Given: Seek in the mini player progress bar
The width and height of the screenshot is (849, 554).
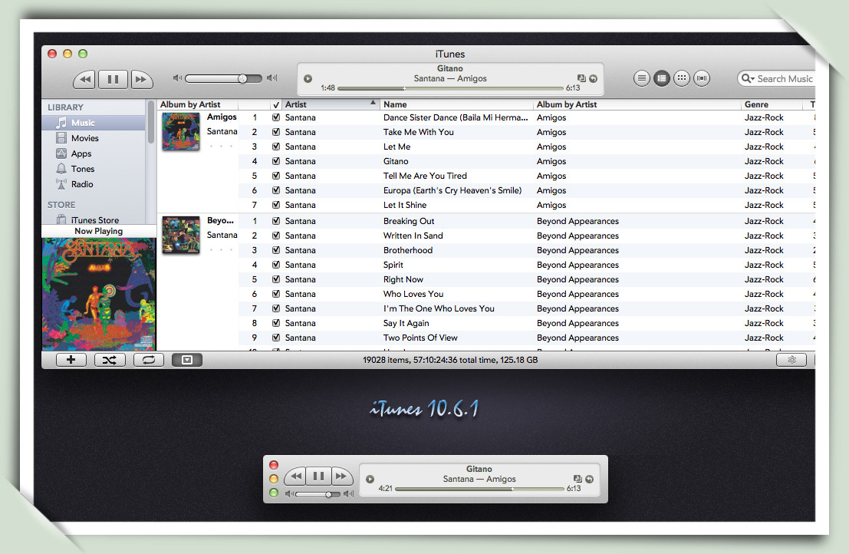Looking at the screenshot, I should point(480,489).
